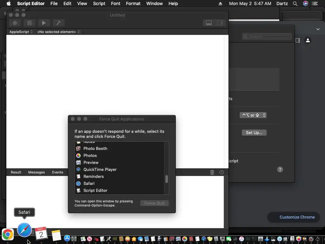Viewport: 325px width, 244px height.
Task: Toggle the side pane view icon
Action: [x=220, y=23]
